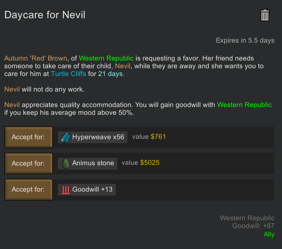Viewport: 282px width, 249px height.
Task: Click the green Animus stone icon
Action: click(x=66, y=164)
